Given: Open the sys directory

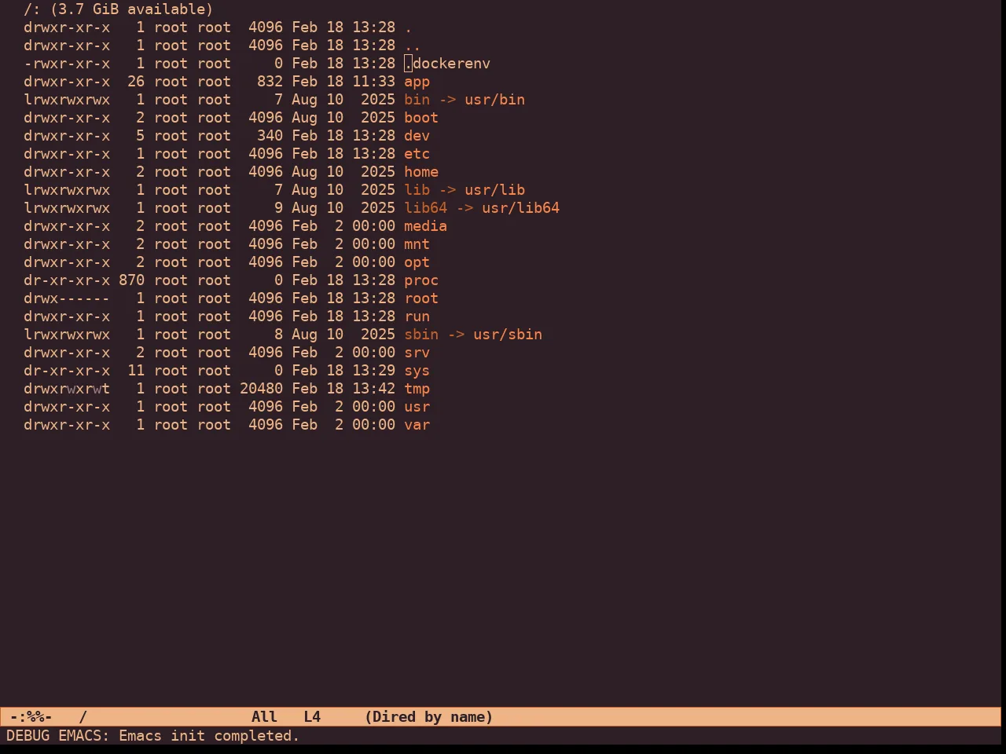Looking at the screenshot, I should (417, 371).
